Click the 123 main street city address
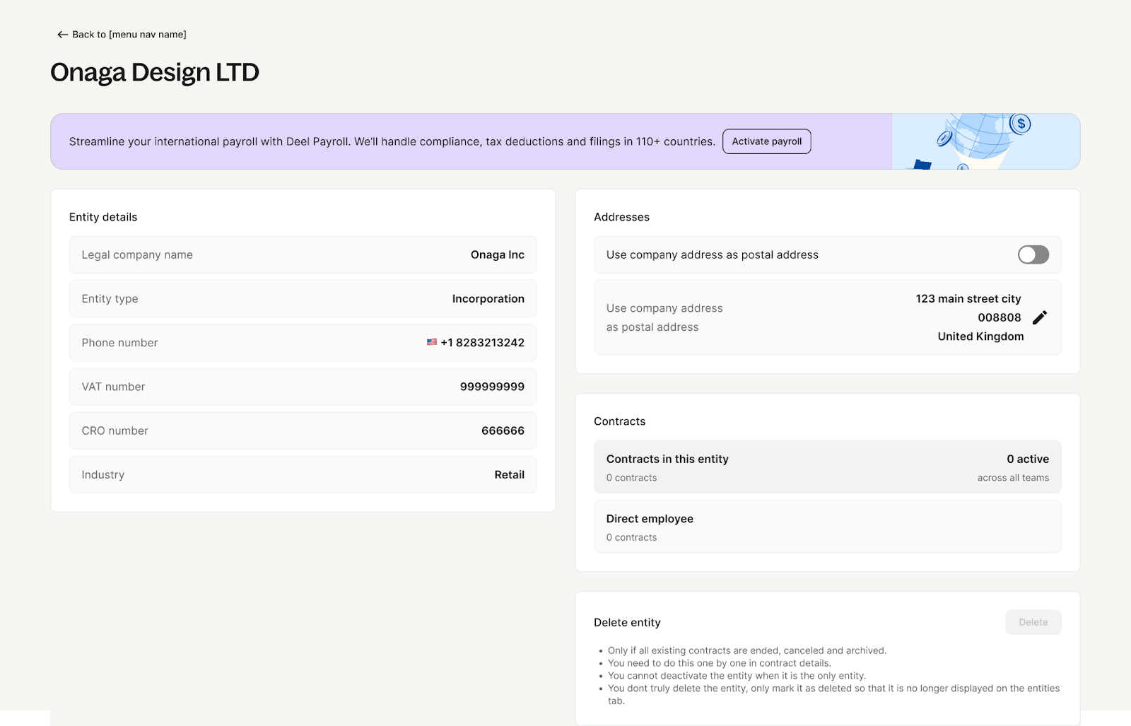The height and width of the screenshot is (726, 1131). [968, 299]
